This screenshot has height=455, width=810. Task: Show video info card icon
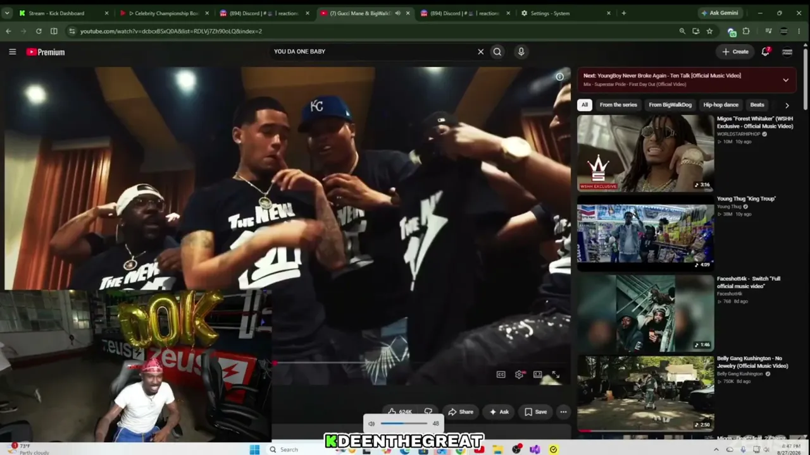tap(559, 77)
